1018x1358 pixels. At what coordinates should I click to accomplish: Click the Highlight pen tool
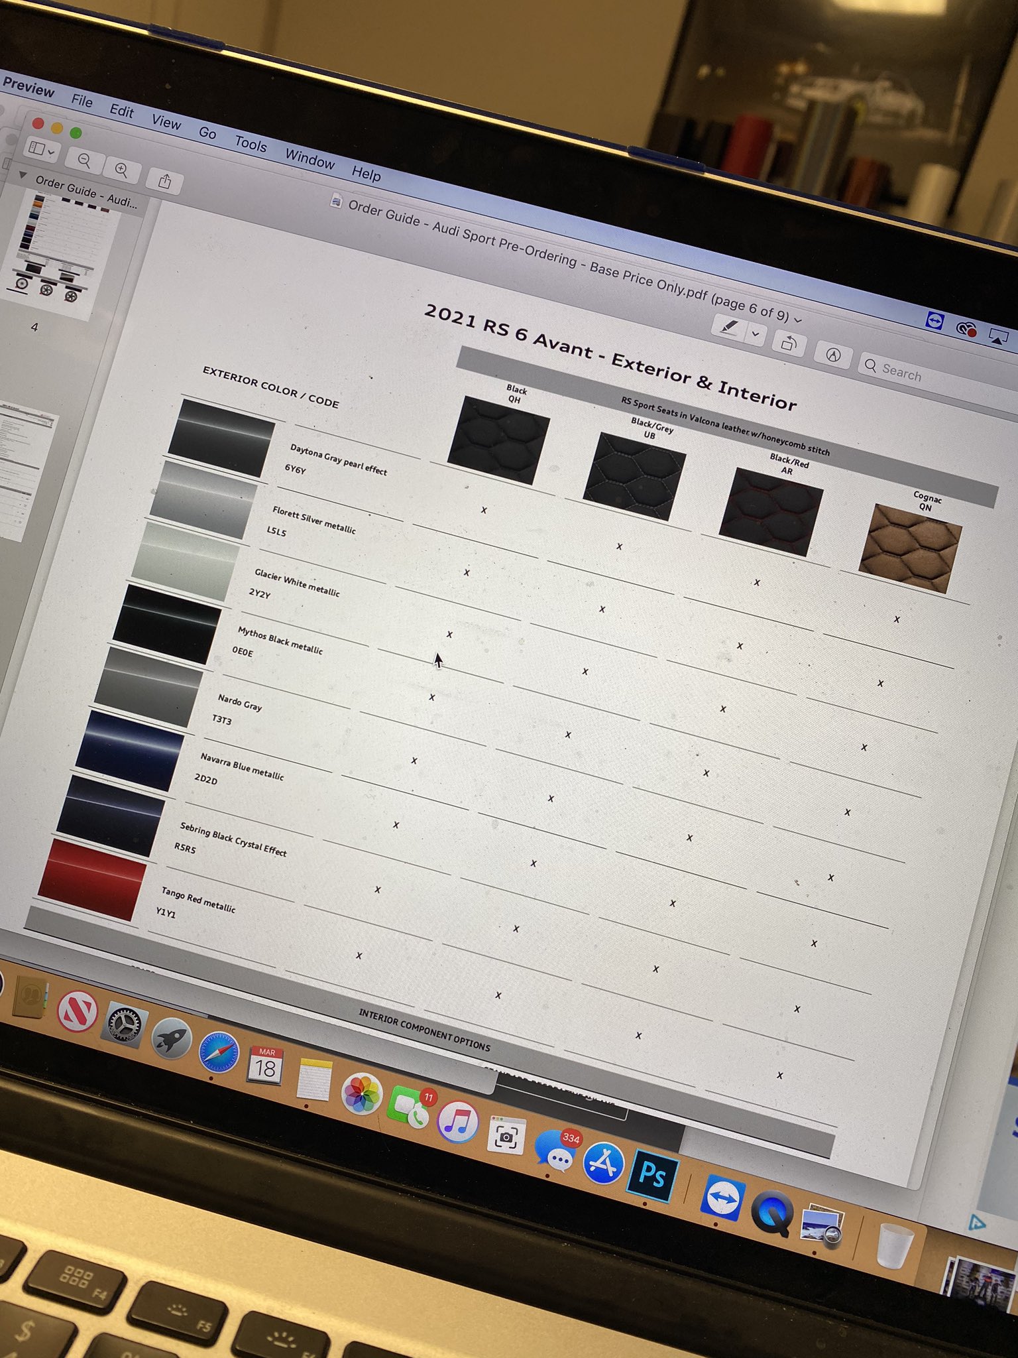pyautogui.click(x=730, y=327)
